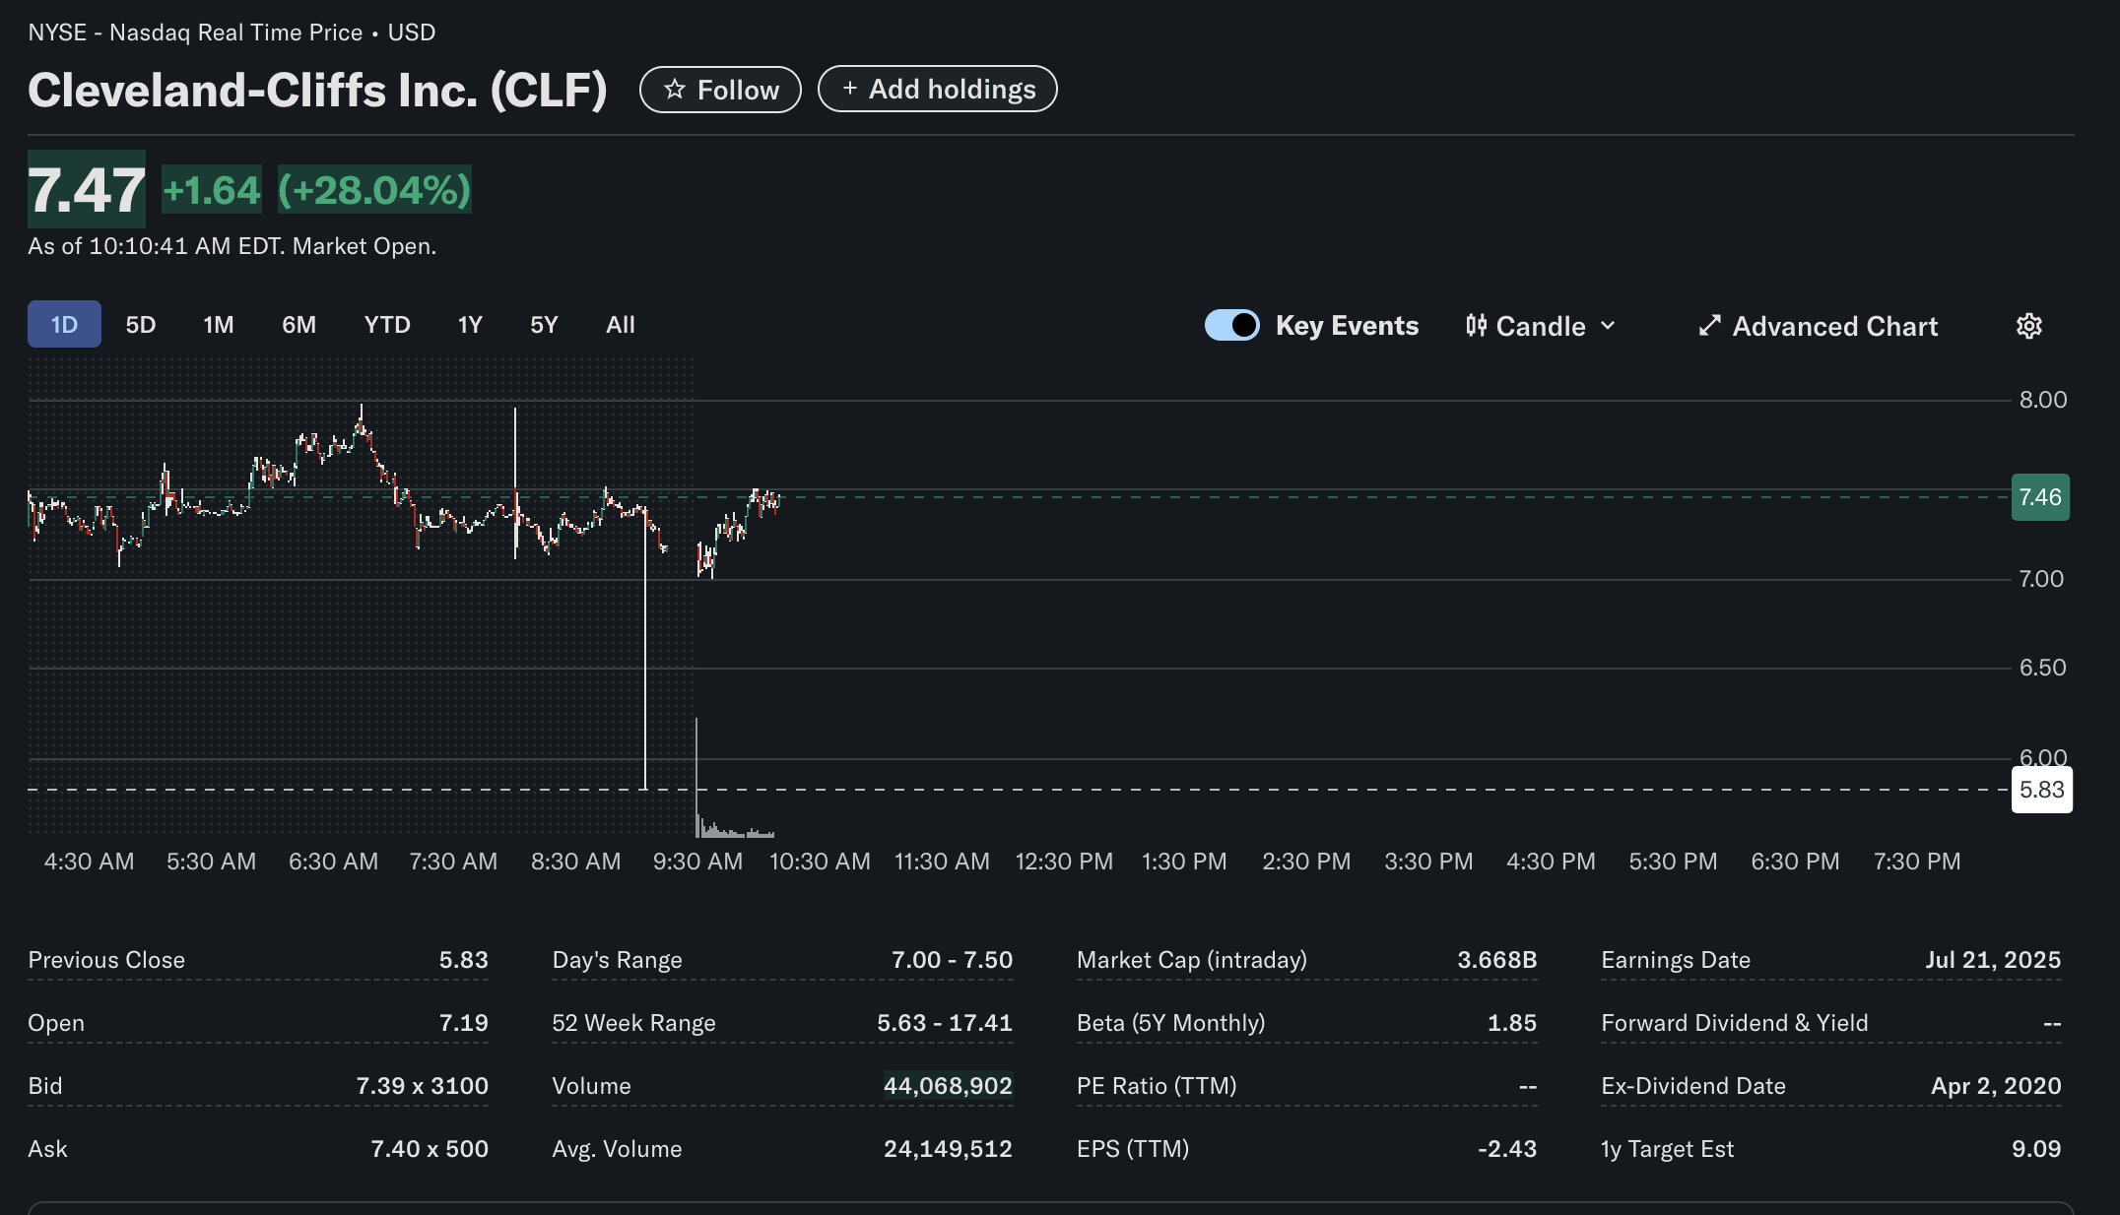This screenshot has height=1215, width=2120.
Task: Click the Market Cap (intraday) label
Action: [x=1192, y=960]
